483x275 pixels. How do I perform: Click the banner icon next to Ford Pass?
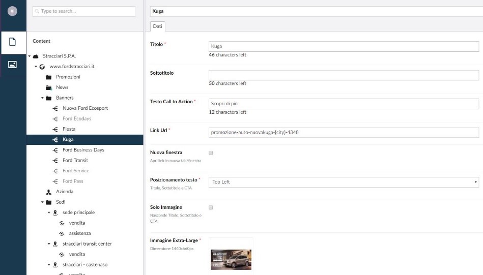tap(55, 181)
